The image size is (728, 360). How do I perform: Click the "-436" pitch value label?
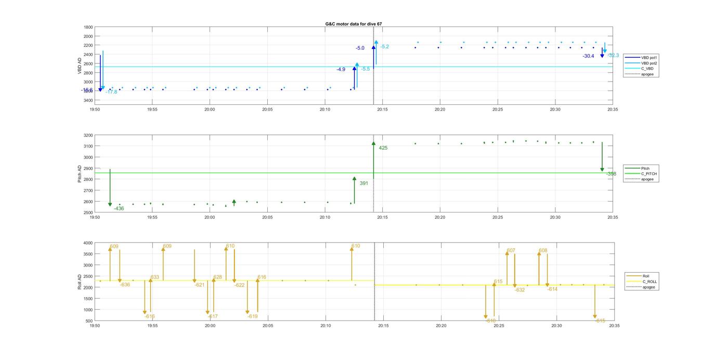point(119,209)
